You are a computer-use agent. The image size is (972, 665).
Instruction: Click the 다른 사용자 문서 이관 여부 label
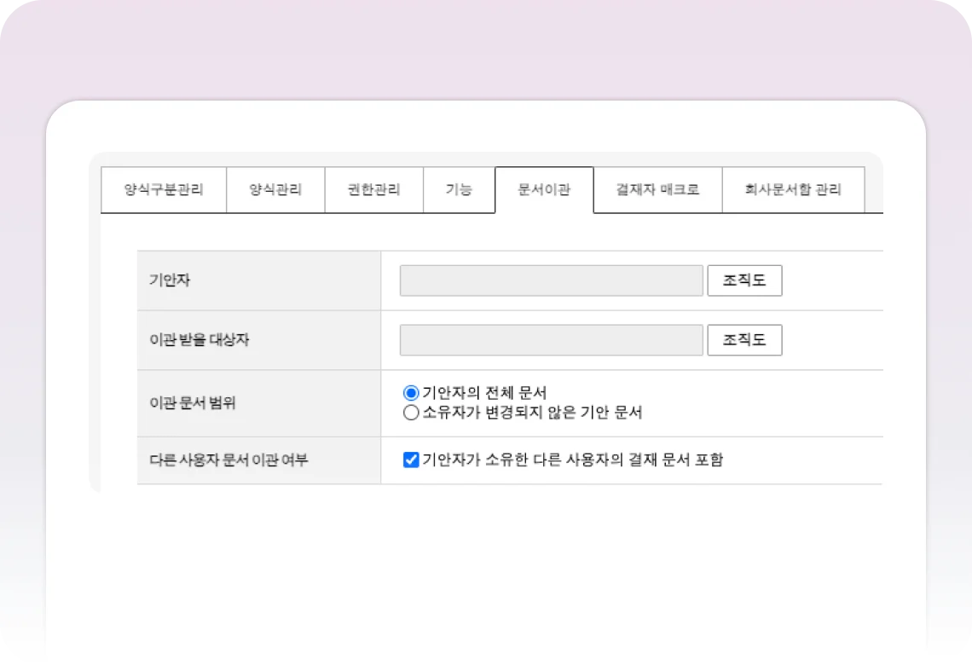(x=229, y=460)
